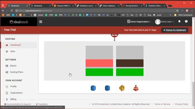
Task: Open the Pay bookmark
Action: click(x=130, y=15)
